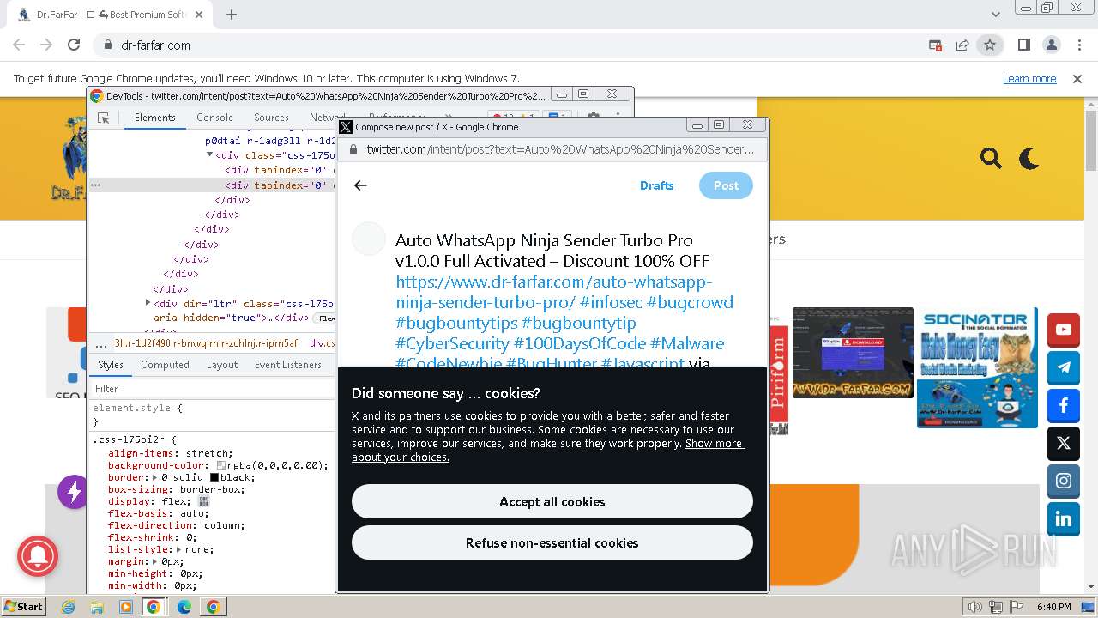Toggle the flex layout editor icon in Styles
This screenshot has height=618, width=1098.
click(x=204, y=501)
